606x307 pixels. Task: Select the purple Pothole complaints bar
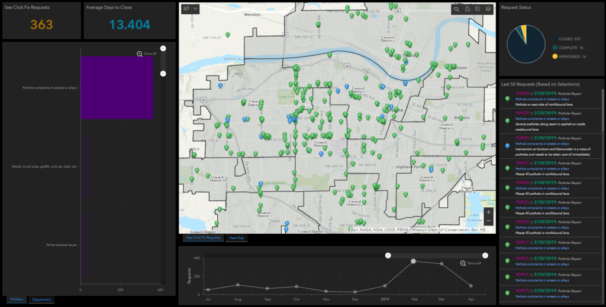click(x=117, y=88)
